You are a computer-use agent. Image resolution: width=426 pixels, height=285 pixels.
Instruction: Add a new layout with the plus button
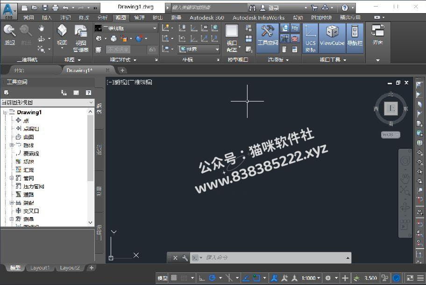pos(92,268)
